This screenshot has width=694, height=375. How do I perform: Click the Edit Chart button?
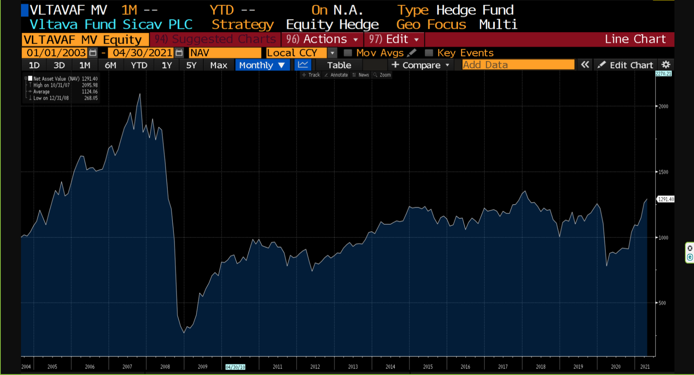pos(626,65)
